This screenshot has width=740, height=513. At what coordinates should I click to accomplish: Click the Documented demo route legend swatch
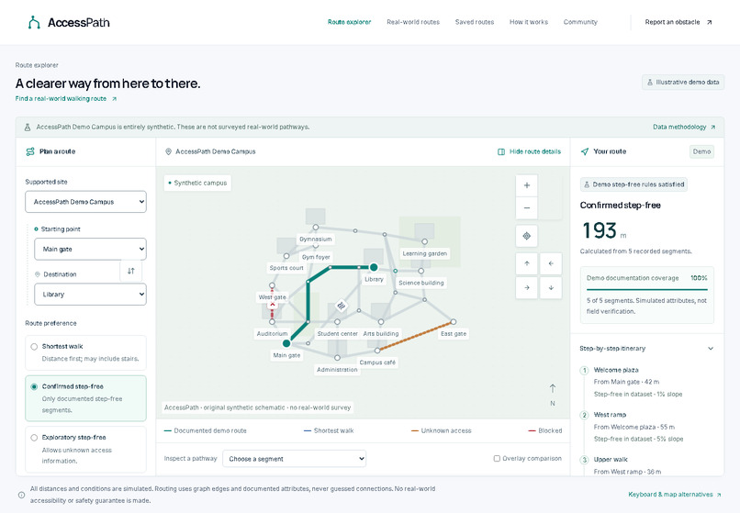167,431
